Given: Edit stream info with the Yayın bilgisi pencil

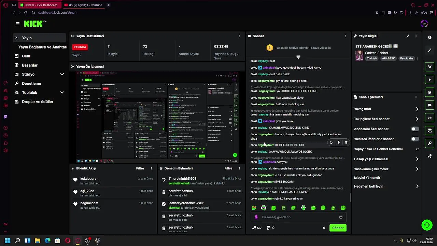Looking at the screenshot, I should click(408, 36).
